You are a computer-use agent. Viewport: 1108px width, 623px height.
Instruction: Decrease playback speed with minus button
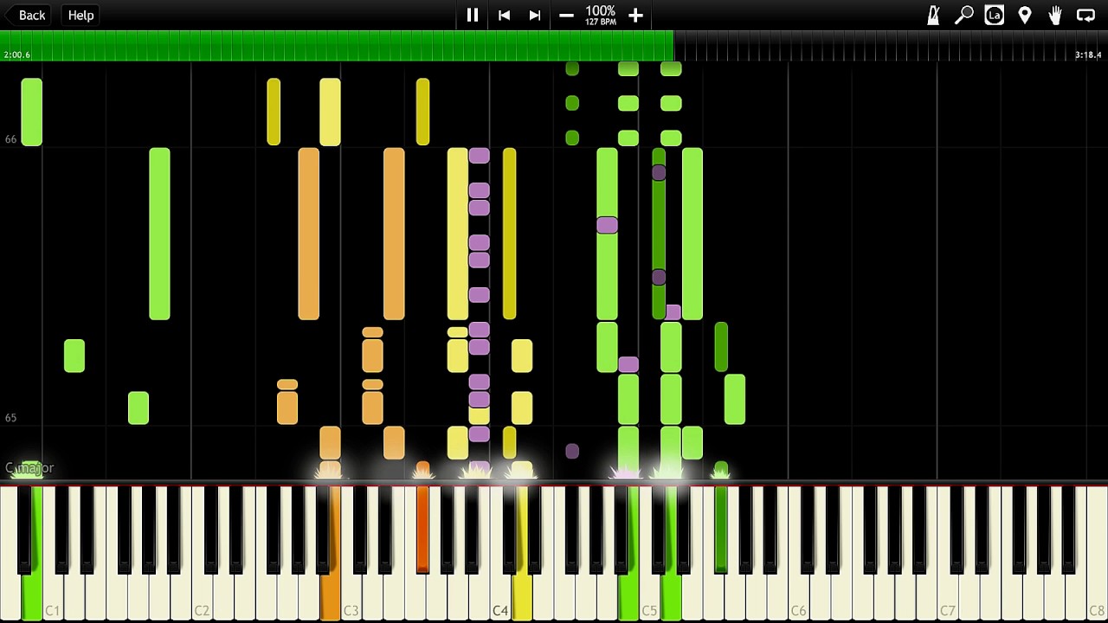click(566, 15)
